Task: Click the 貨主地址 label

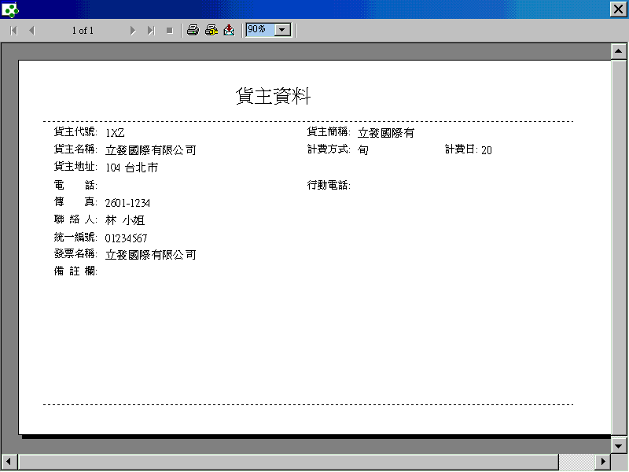Action: (75, 167)
